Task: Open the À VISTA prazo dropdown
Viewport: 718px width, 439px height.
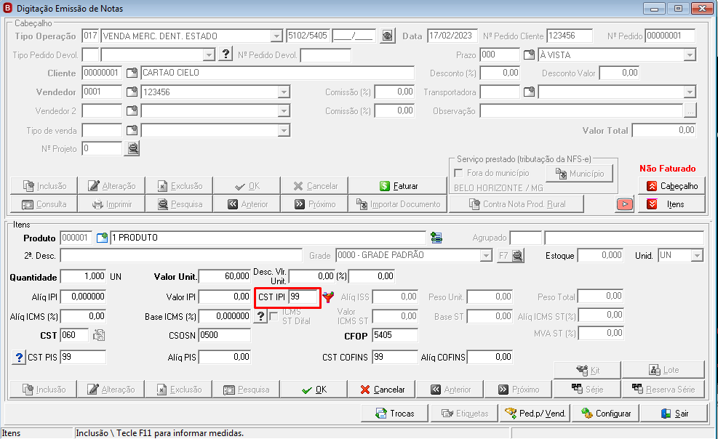Action: point(690,55)
